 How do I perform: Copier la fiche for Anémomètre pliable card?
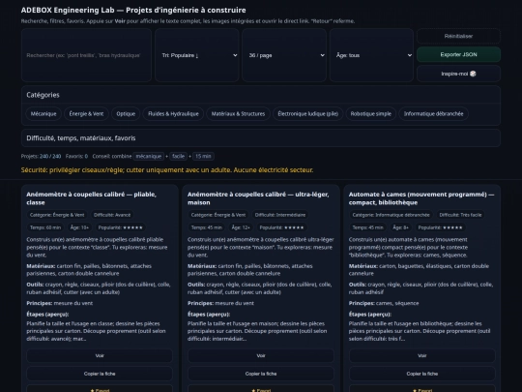click(x=100, y=374)
